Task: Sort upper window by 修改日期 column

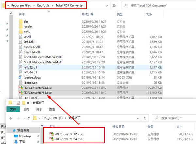Action: tap(88, 14)
